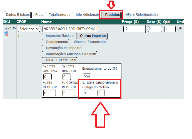Image resolution: width=192 pixels, height=139 pixels.
Task: Click the Código do Motivo field
Action: (101, 93)
